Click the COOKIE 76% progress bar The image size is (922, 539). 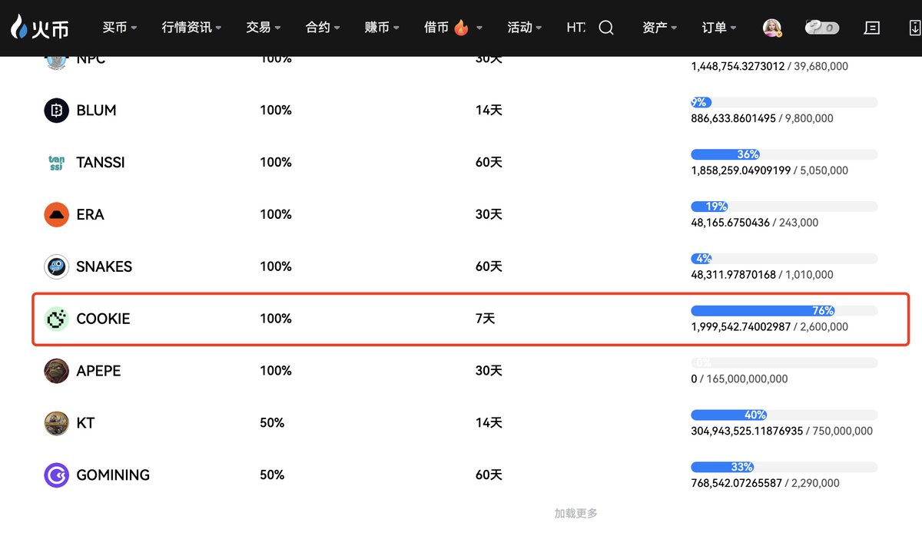tap(784, 311)
